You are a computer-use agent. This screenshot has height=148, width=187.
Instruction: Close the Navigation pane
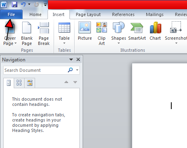78,59
